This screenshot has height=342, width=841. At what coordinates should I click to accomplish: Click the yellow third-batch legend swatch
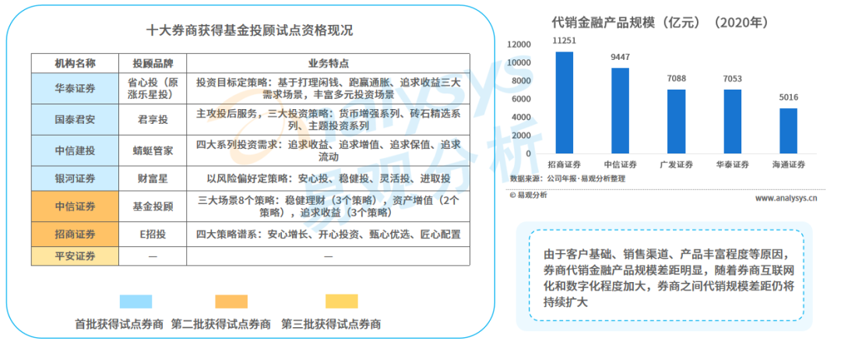pos(342,301)
